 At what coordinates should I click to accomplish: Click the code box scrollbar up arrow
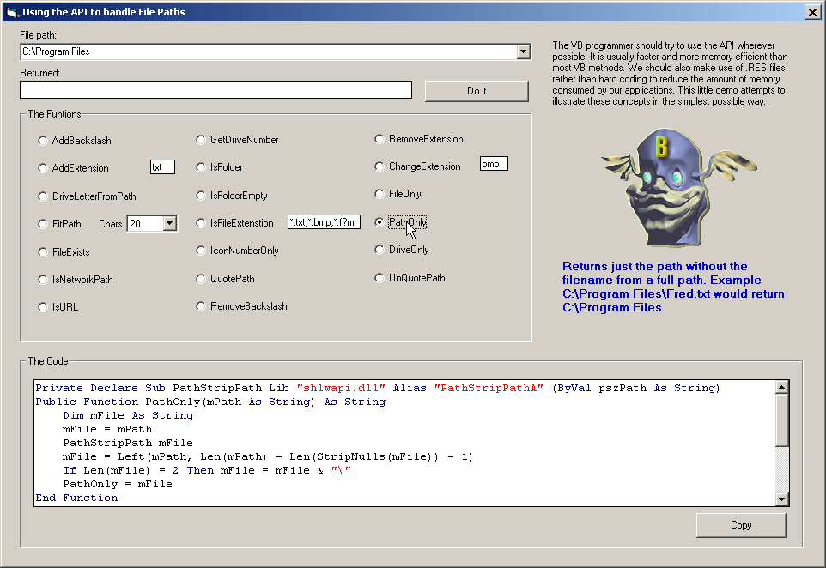[x=781, y=388]
